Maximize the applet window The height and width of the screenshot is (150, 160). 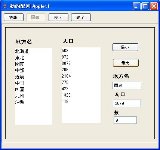(x=145, y=6)
